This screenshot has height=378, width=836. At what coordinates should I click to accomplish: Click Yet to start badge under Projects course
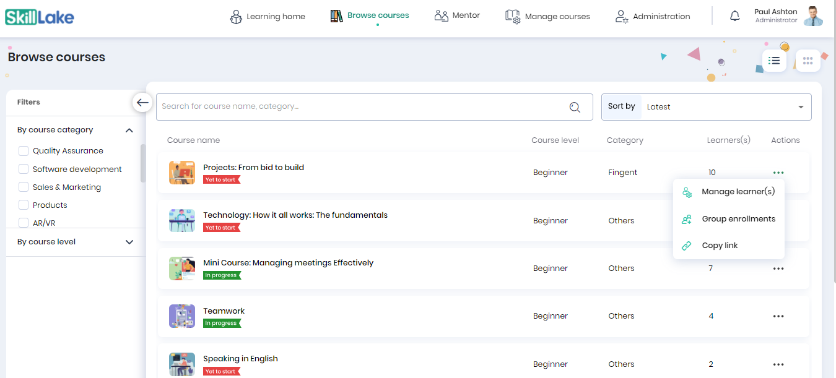tap(222, 179)
